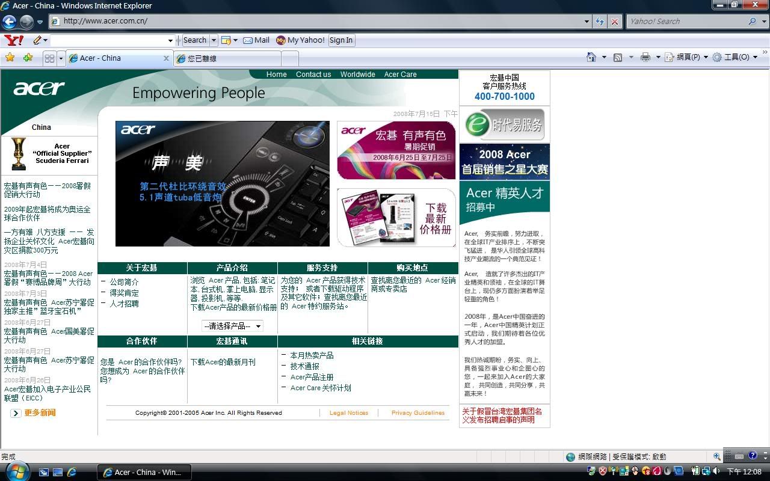
Task: Open the 2008 Acer 首届销售之星大赛 banner
Action: pyautogui.click(x=505, y=161)
